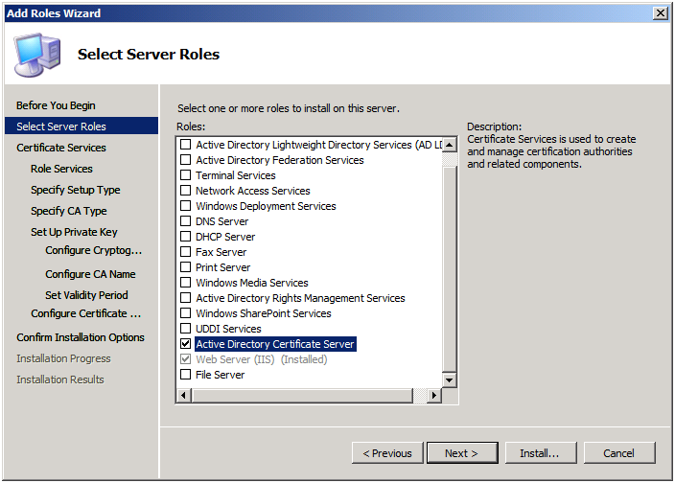Tick the Fax Server checkbox
This screenshot has width=675, height=483.
pyautogui.click(x=186, y=252)
